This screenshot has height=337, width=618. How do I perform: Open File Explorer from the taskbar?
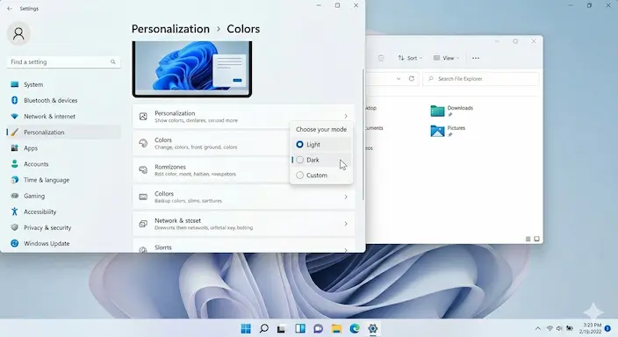point(336,328)
